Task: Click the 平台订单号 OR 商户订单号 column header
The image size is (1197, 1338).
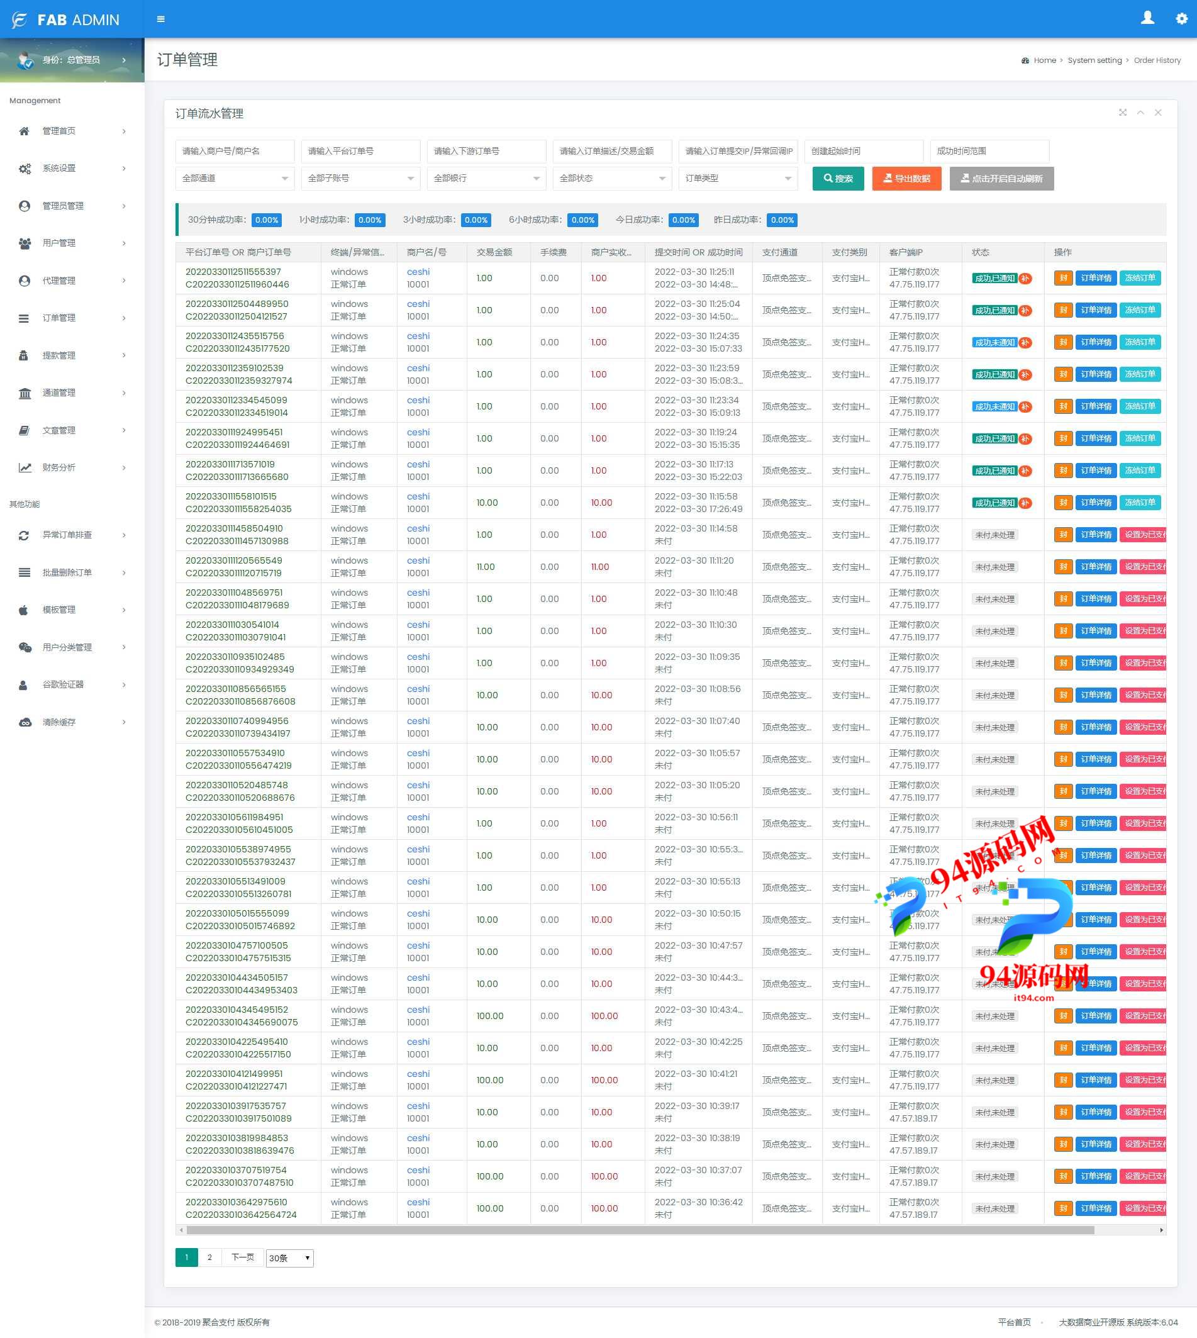Action: tap(238, 253)
